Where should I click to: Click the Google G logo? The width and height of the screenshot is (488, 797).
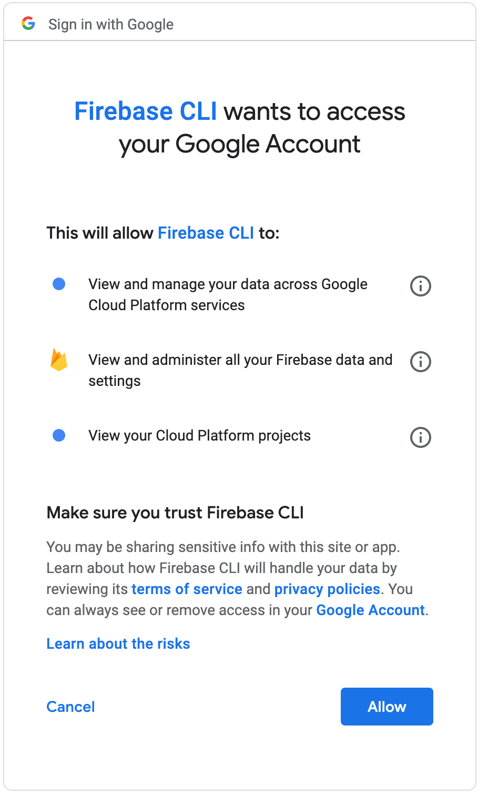(x=29, y=23)
